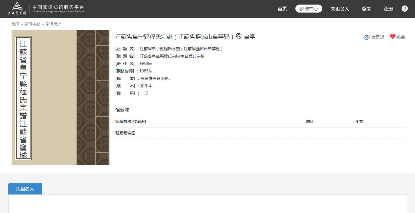Click 中国家谱知识服务平台 platform title
Image resolution: width=415 pixels, height=213 pixels.
tap(58, 7)
